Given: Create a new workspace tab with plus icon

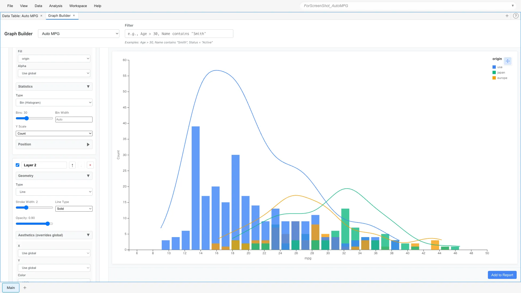Looking at the screenshot, I should [25, 288].
